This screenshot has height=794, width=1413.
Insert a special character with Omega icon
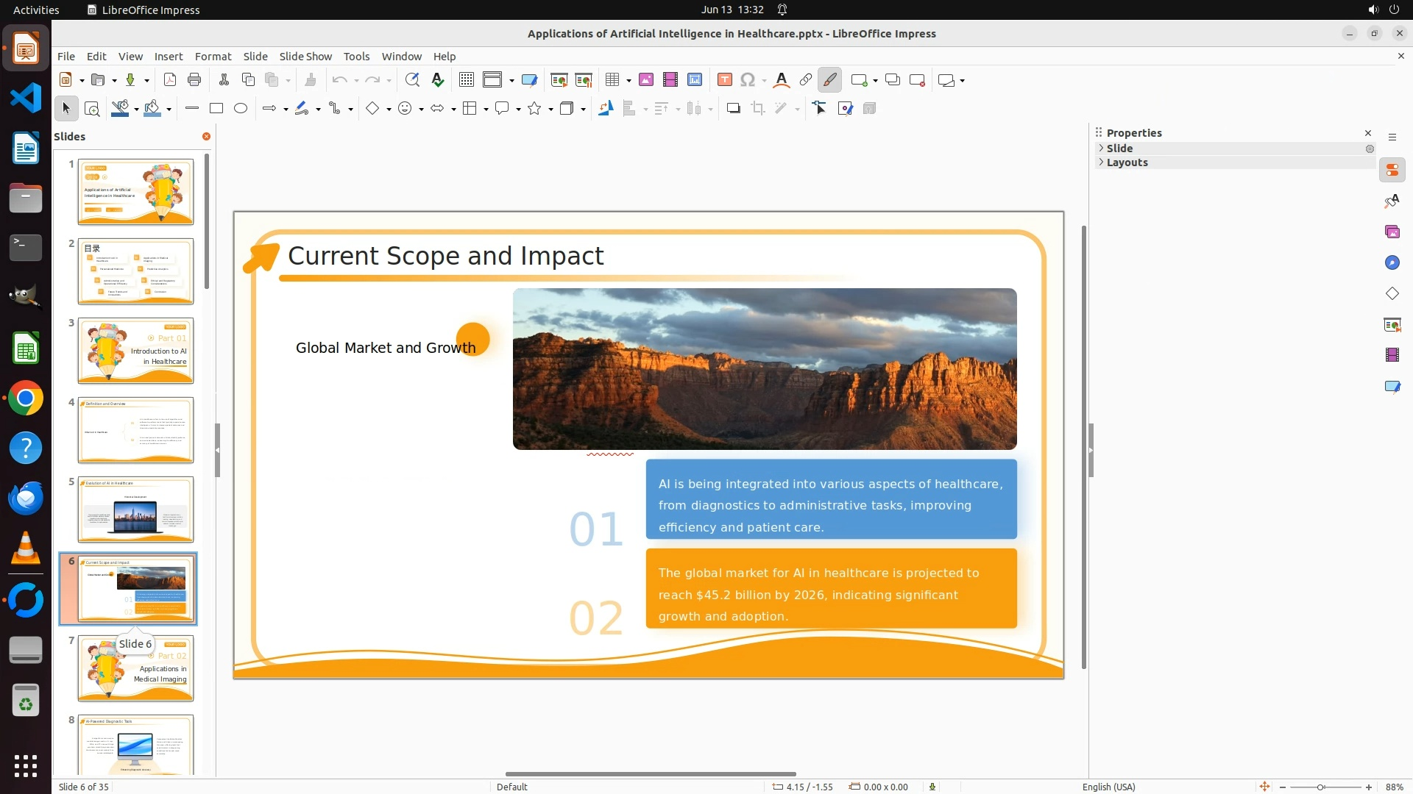[x=748, y=80]
